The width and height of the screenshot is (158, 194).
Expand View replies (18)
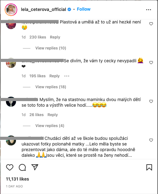coord(51,87)
